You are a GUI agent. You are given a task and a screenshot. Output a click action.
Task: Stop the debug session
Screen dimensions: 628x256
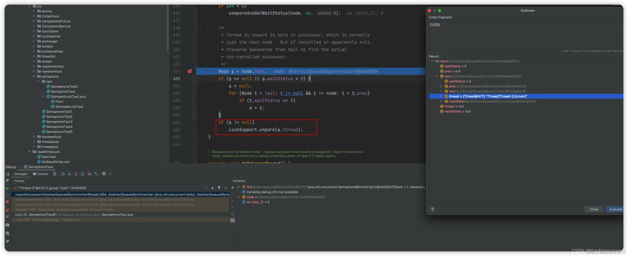point(8,202)
